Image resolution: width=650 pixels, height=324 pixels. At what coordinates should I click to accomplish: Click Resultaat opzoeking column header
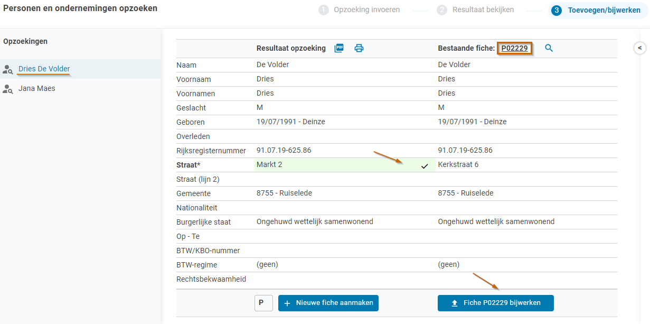[291, 48]
